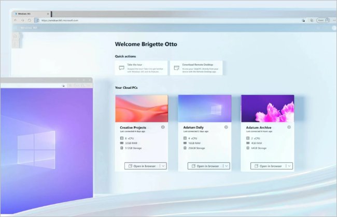337x217 pixels.
Task: Open Adatum Archive in browser
Action: (x=268, y=166)
